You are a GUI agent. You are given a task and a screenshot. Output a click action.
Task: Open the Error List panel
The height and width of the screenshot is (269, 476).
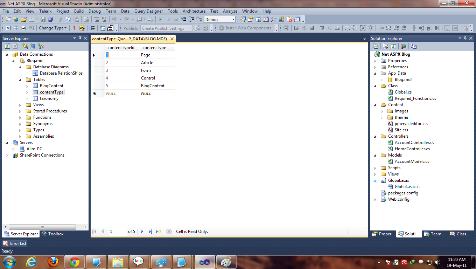[14, 243]
